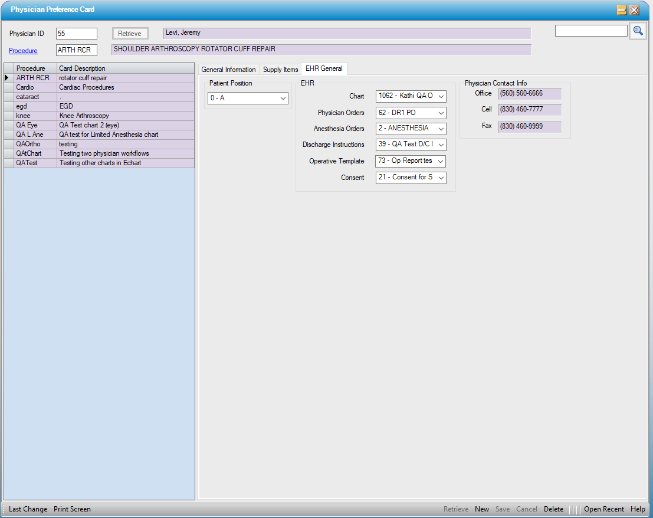This screenshot has width=653, height=518.
Task: Click the Physician ID input field
Action: [x=76, y=34]
